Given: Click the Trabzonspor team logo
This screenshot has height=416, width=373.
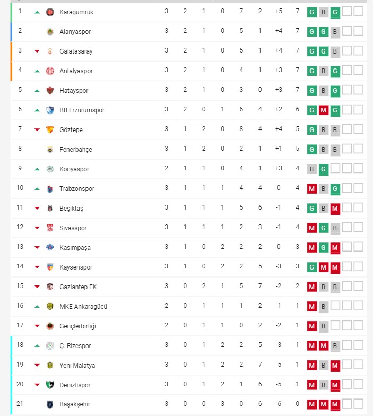Looking at the screenshot, I should tap(50, 188).
